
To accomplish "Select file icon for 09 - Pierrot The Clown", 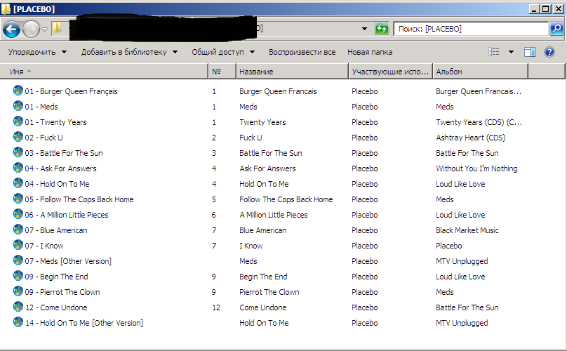I will click(x=18, y=291).
